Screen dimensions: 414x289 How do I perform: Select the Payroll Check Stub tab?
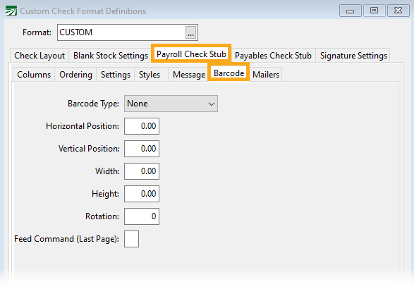point(191,54)
